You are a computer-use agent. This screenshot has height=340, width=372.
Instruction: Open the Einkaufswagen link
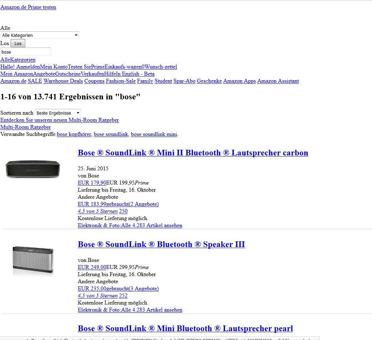(x=125, y=67)
